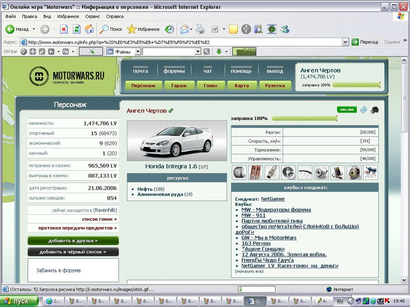Print page using printer icon

click(x=200, y=29)
